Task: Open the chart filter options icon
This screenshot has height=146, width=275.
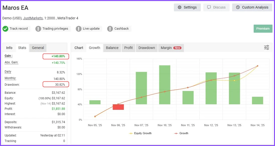Action: point(266,47)
